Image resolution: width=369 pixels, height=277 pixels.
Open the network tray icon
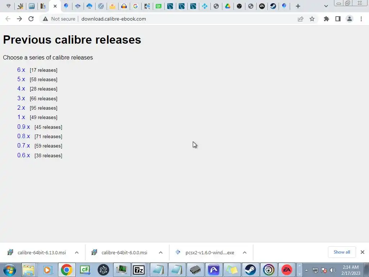point(315,270)
